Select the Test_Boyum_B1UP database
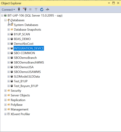121x132 pixels. click(26, 86)
